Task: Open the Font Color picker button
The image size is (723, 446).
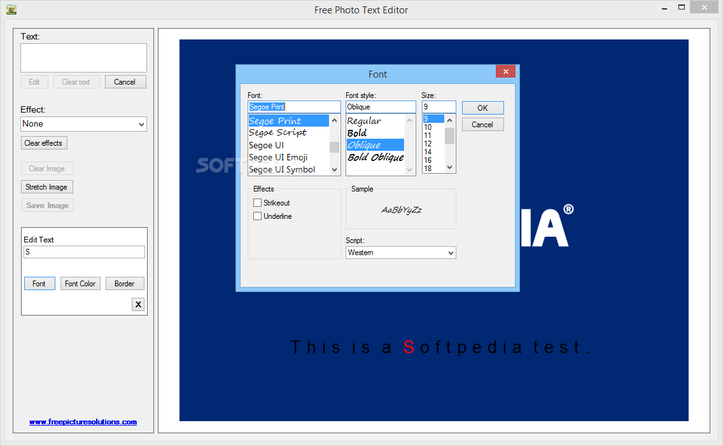Action: pyautogui.click(x=80, y=283)
